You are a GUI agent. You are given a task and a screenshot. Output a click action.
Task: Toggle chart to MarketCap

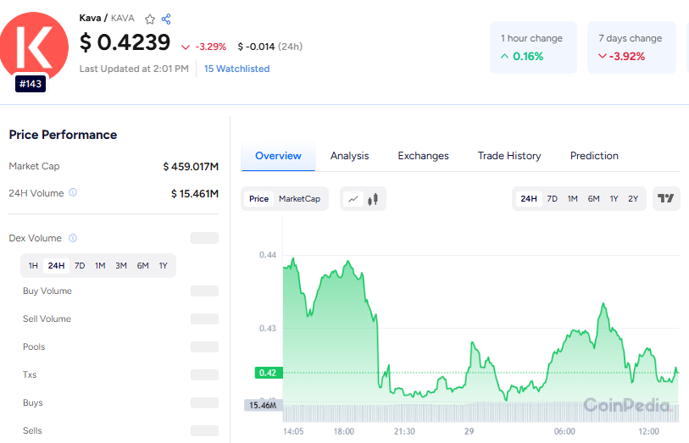click(x=300, y=199)
